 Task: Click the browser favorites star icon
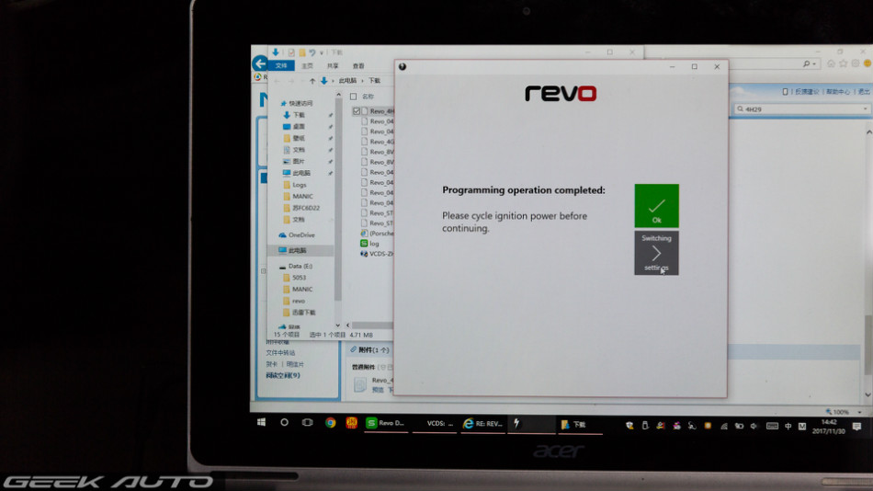pyautogui.click(x=843, y=63)
